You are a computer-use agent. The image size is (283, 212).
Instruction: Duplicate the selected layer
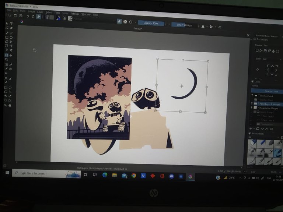258,128
